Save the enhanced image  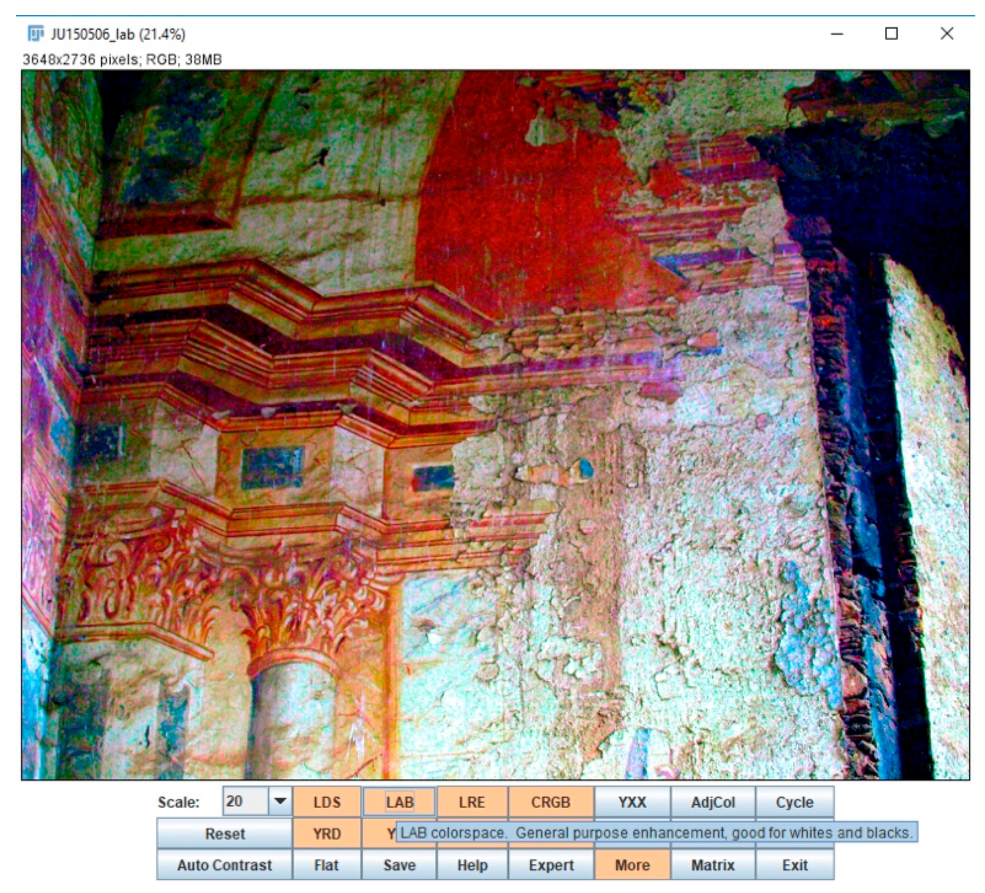[399, 865]
